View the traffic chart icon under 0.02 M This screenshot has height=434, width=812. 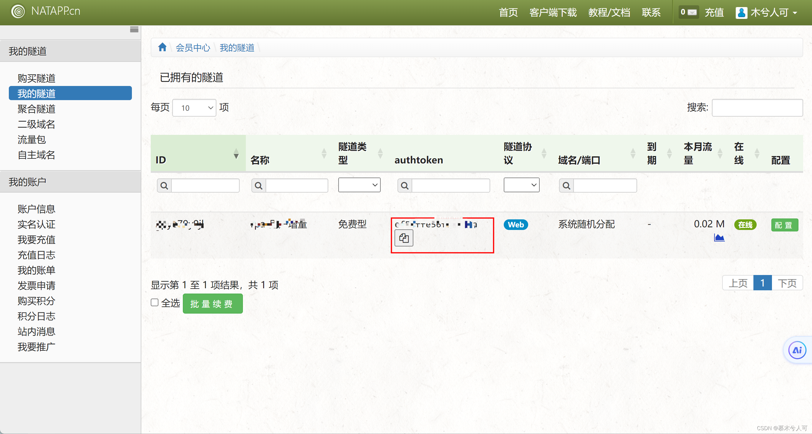(x=719, y=238)
